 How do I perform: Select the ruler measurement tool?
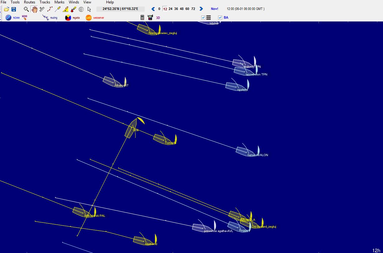pyautogui.click(x=42, y=9)
